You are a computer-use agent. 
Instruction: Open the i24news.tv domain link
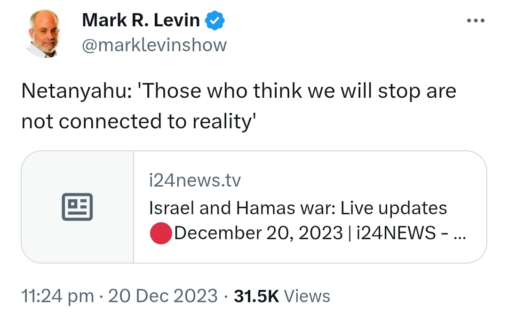(x=195, y=180)
